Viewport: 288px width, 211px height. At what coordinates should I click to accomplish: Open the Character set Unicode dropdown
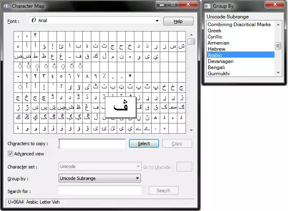point(100,166)
